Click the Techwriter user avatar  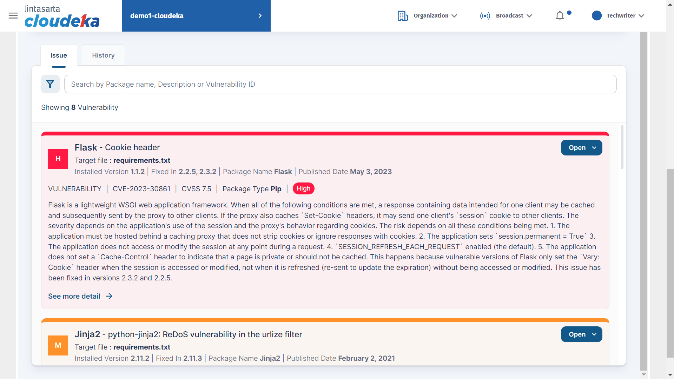[x=596, y=15]
